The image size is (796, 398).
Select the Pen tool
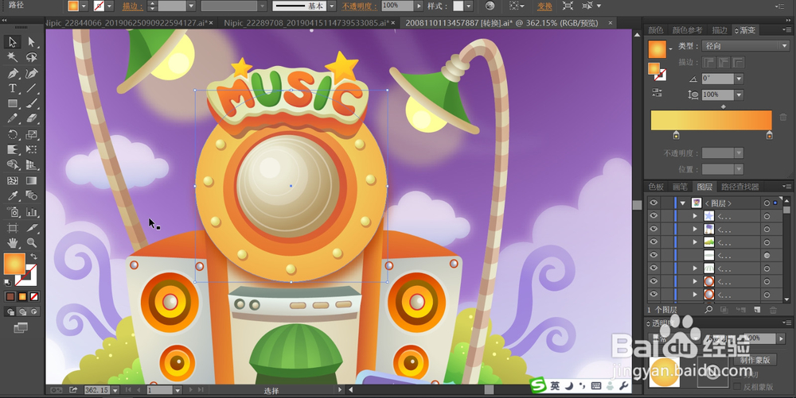click(13, 73)
